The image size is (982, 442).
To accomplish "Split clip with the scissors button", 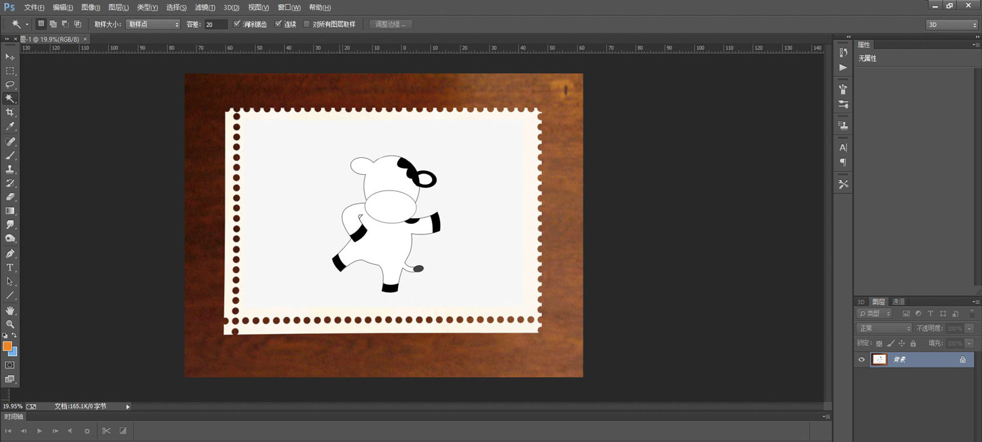I will point(106,431).
